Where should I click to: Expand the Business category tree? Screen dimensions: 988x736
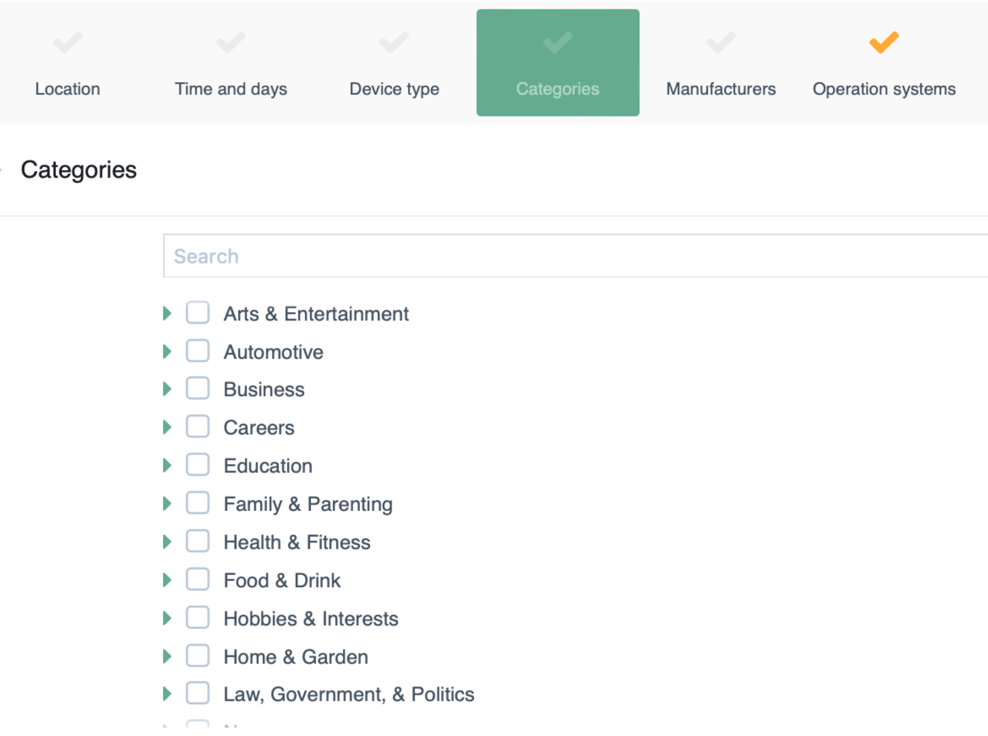coord(167,389)
